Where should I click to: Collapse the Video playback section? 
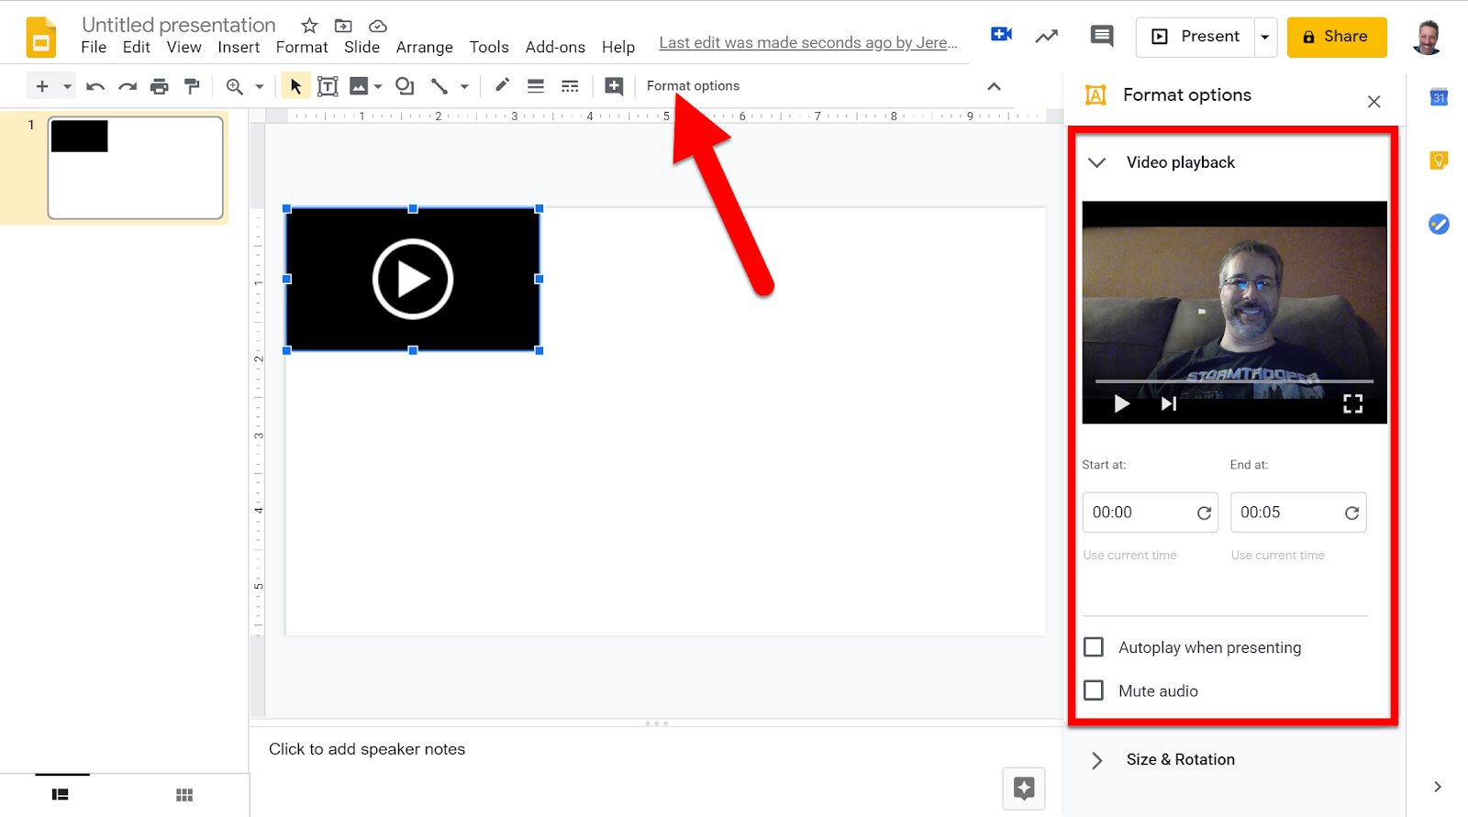tap(1096, 162)
